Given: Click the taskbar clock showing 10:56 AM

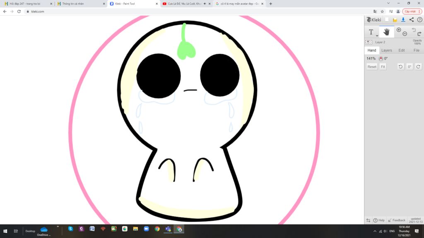Looking at the screenshot, I should point(404,231).
